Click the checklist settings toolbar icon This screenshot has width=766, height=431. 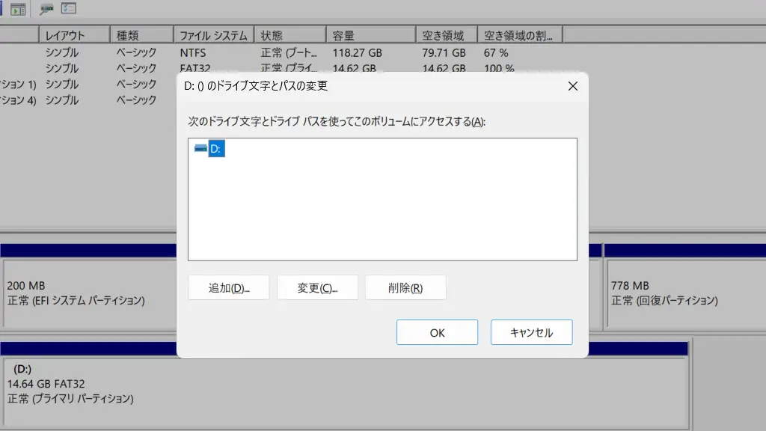69,9
